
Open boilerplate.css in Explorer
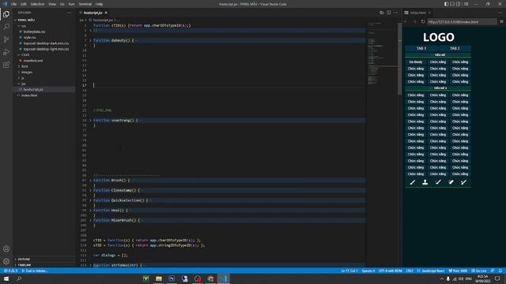[34, 32]
